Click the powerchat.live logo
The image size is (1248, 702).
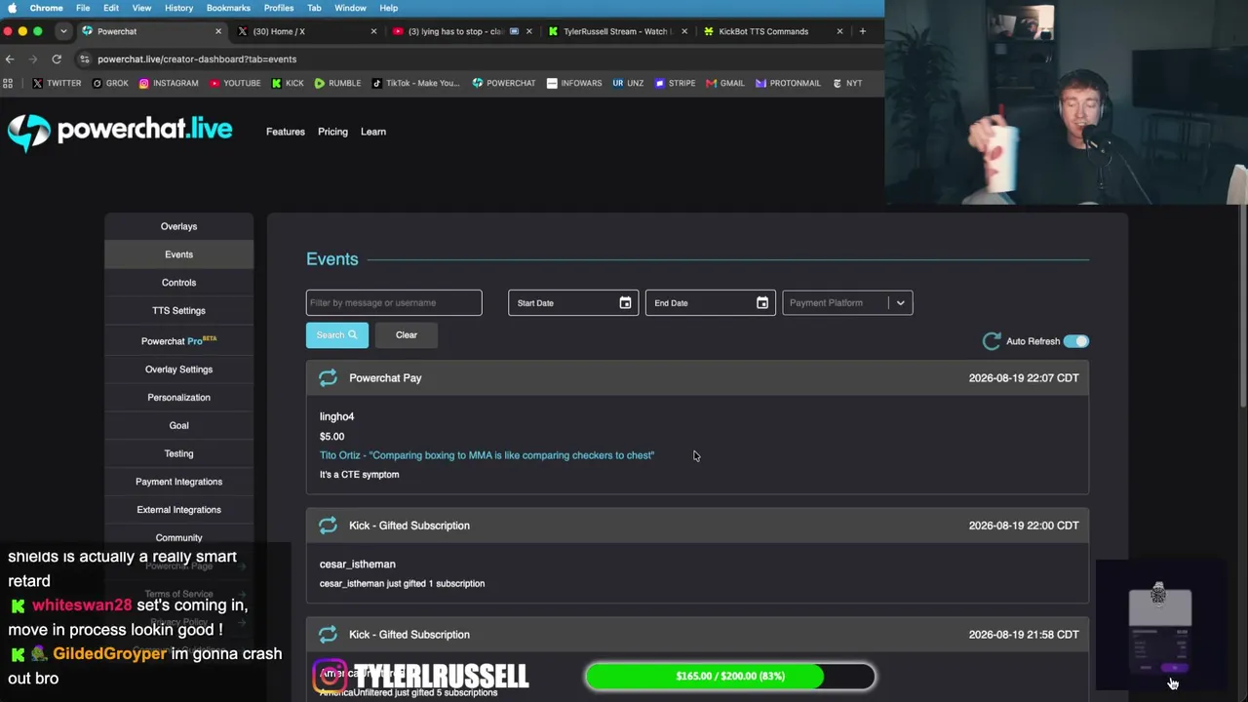[x=120, y=132]
